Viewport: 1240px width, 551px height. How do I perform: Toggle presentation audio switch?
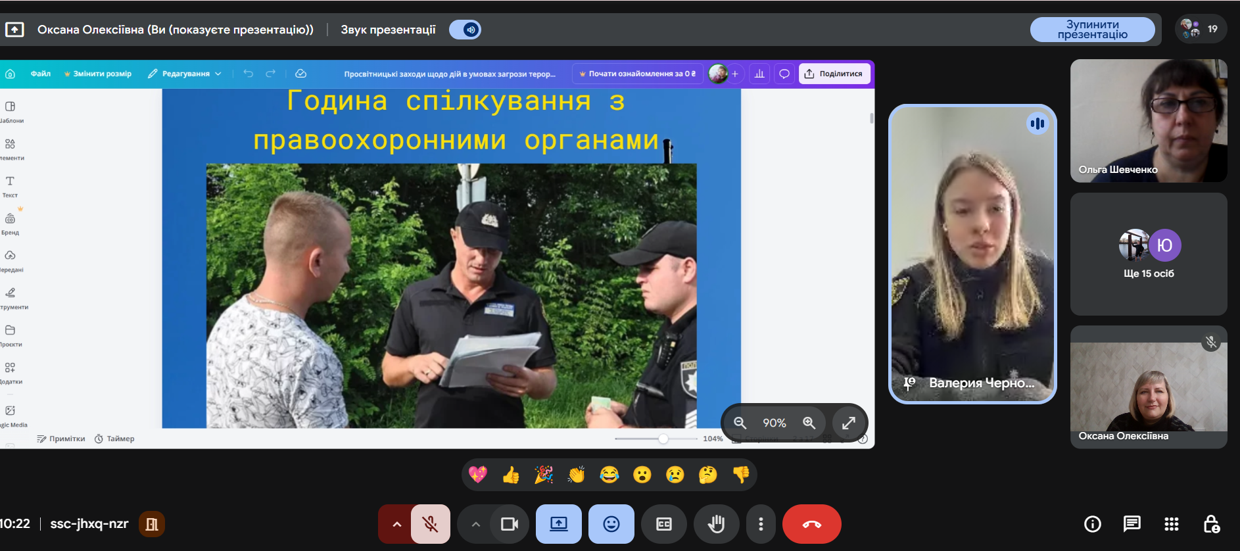[x=465, y=30]
